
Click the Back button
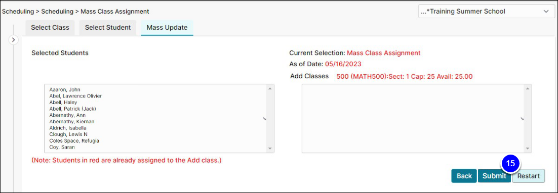pyautogui.click(x=464, y=176)
